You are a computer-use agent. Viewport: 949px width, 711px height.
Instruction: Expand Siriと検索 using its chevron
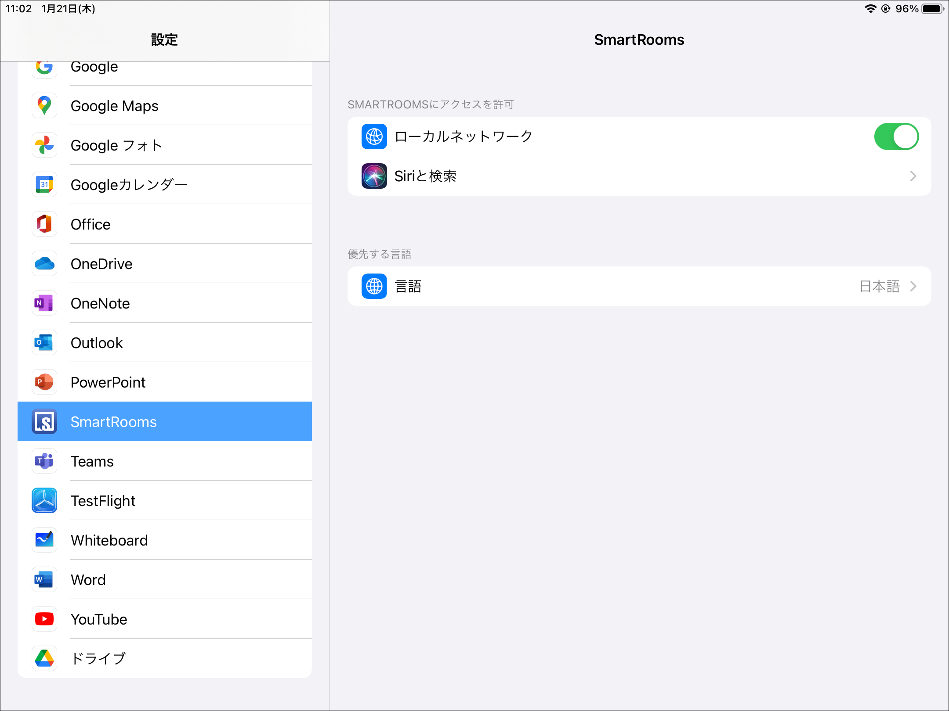pyautogui.click(x=913, y=176)
